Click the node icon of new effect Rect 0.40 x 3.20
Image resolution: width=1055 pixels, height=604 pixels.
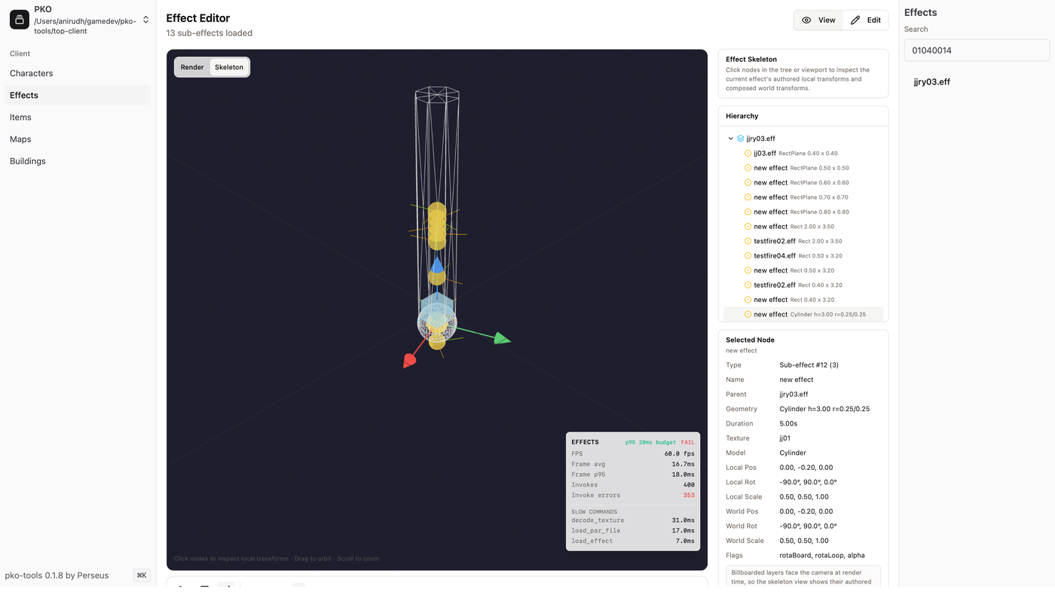click(x=748, y=300)
